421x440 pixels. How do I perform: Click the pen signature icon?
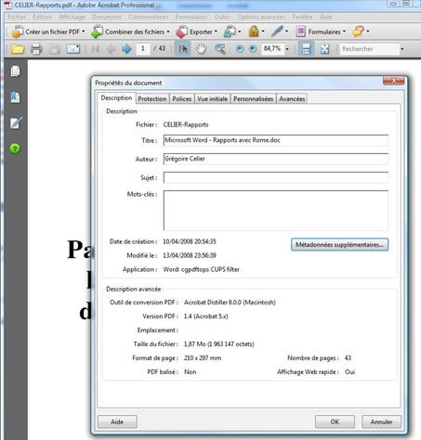click(x=277, y=32)
